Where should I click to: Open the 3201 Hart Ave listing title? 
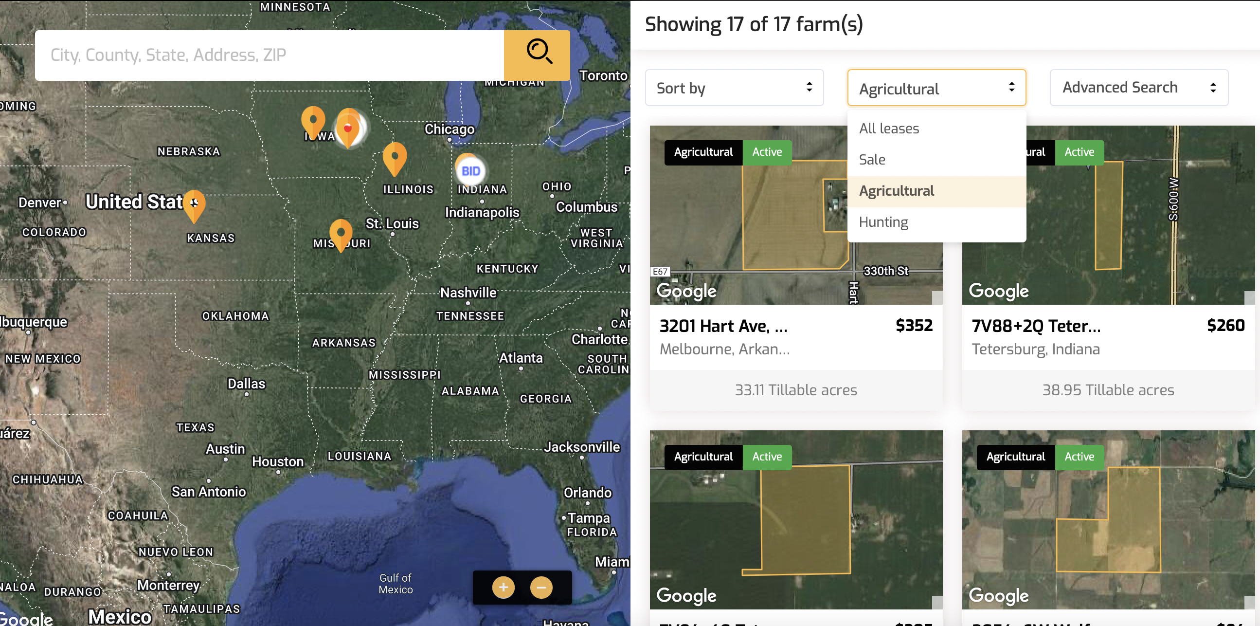tap(723, 326)
